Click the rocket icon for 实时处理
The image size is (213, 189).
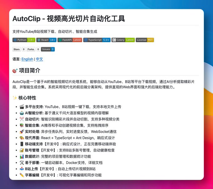[x=22, y=132]
